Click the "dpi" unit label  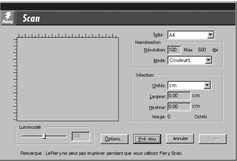coord(215,50)
